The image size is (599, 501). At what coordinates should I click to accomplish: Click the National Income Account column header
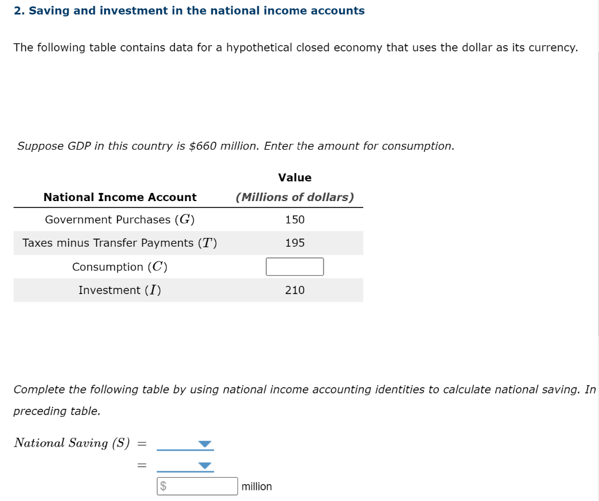pyautogui.click(x=120, y=197)
